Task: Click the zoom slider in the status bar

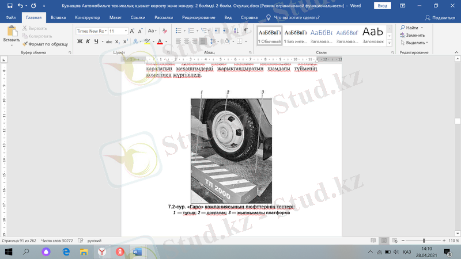Action: (424, 241)
